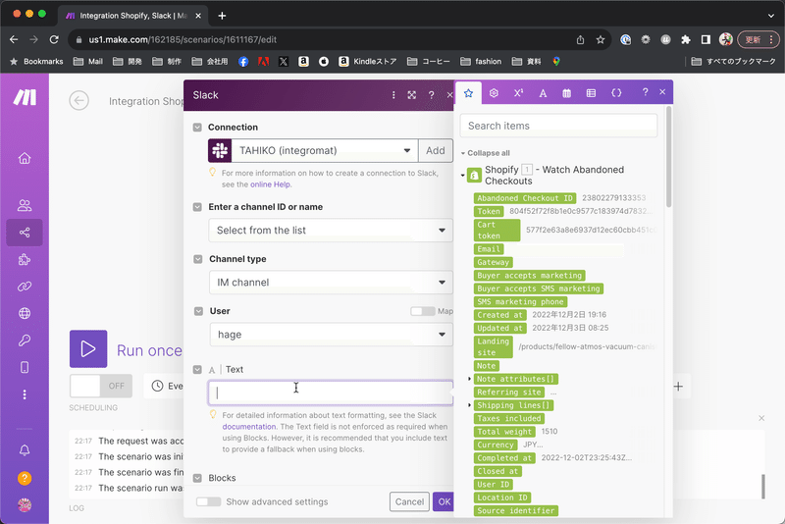Click the Shopify module icon in item list

click(474, 176)
